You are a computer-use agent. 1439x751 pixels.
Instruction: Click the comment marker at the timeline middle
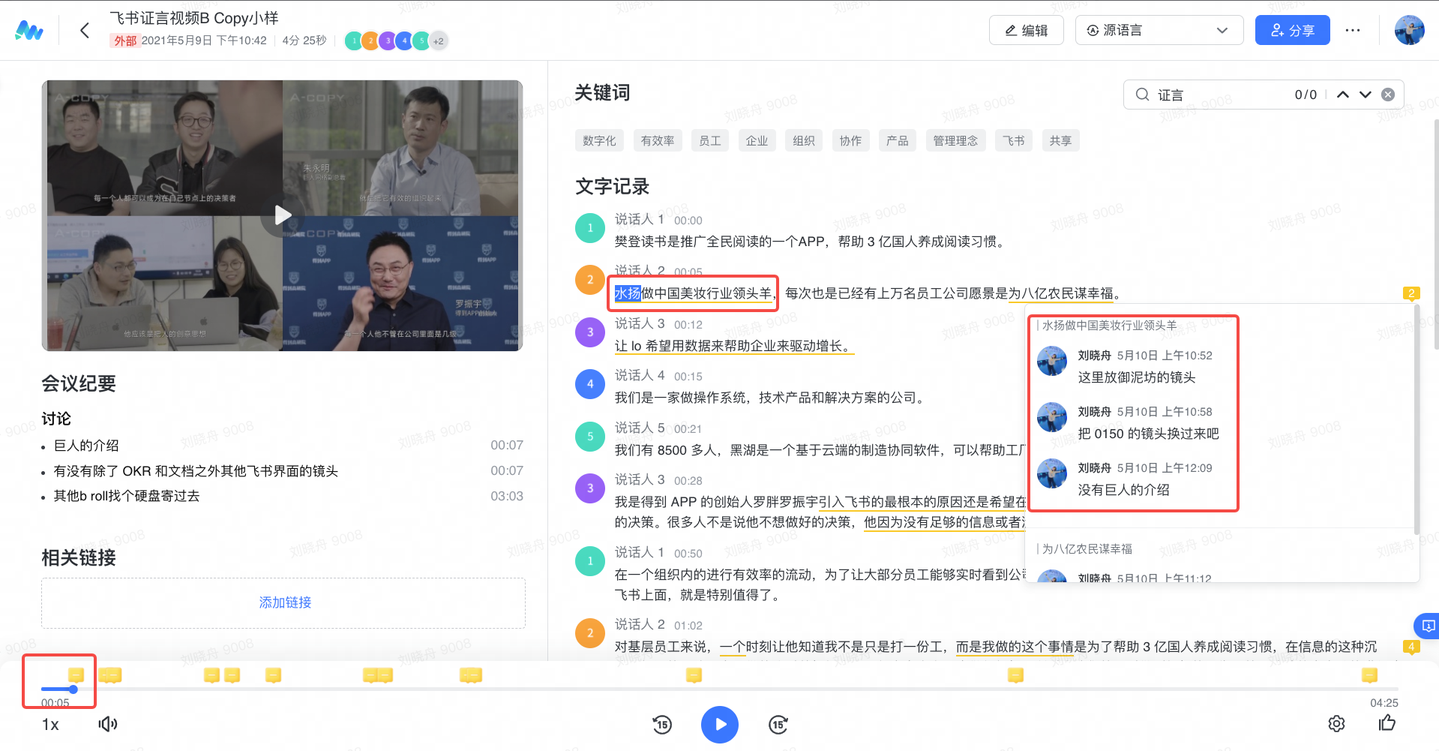[694, 674]
